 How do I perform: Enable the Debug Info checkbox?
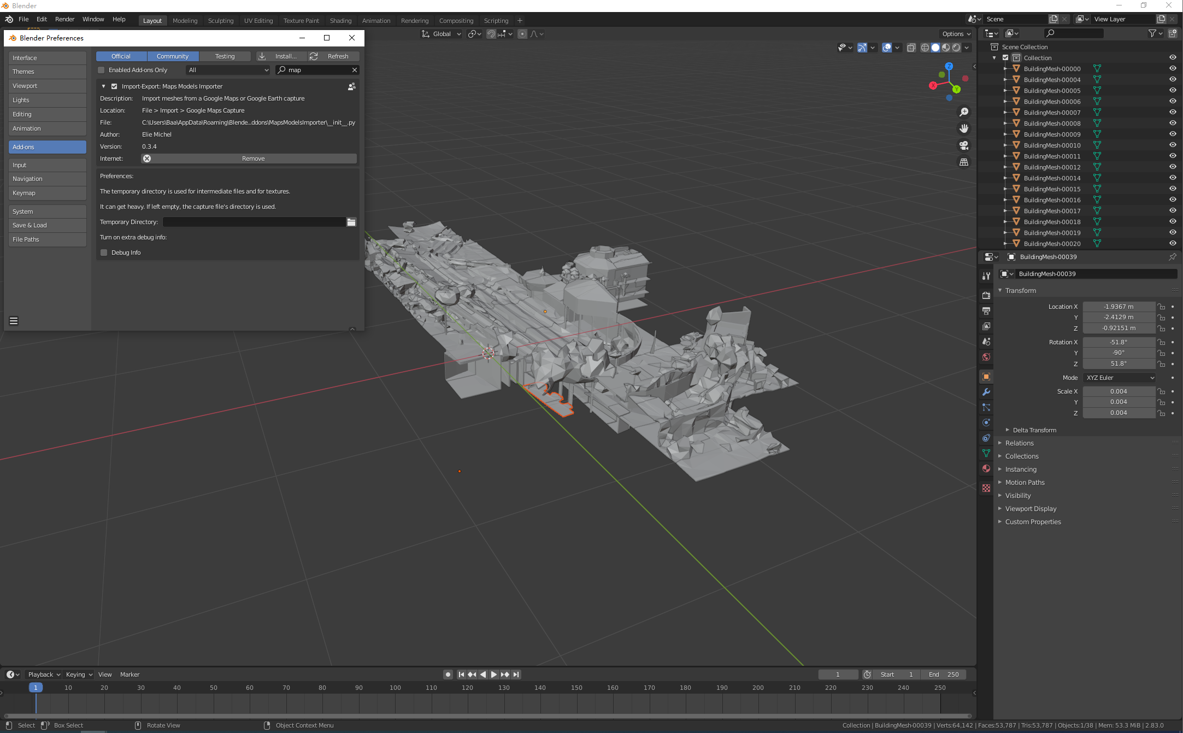(x=104, y=253)
